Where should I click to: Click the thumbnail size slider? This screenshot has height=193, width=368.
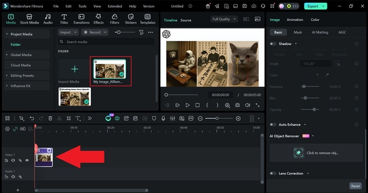click(x=124, y=32)
